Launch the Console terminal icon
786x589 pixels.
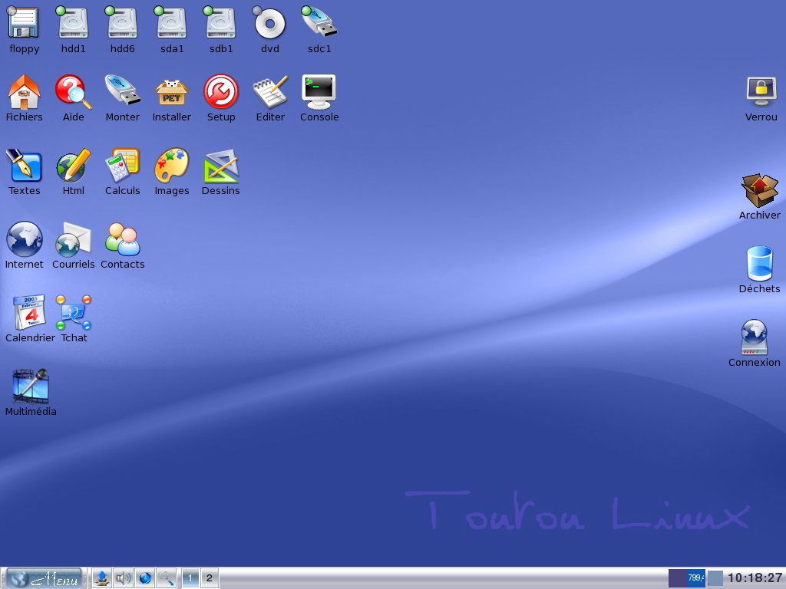coord(319,92)
